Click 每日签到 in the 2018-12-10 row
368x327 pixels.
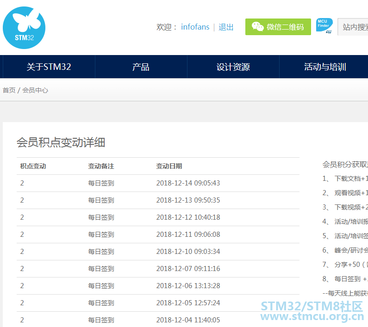[x=101, y=252]
